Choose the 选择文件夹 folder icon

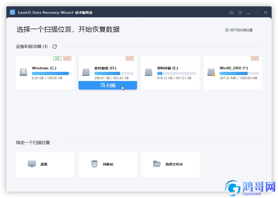pyautogui.click(x=157, y=164)
